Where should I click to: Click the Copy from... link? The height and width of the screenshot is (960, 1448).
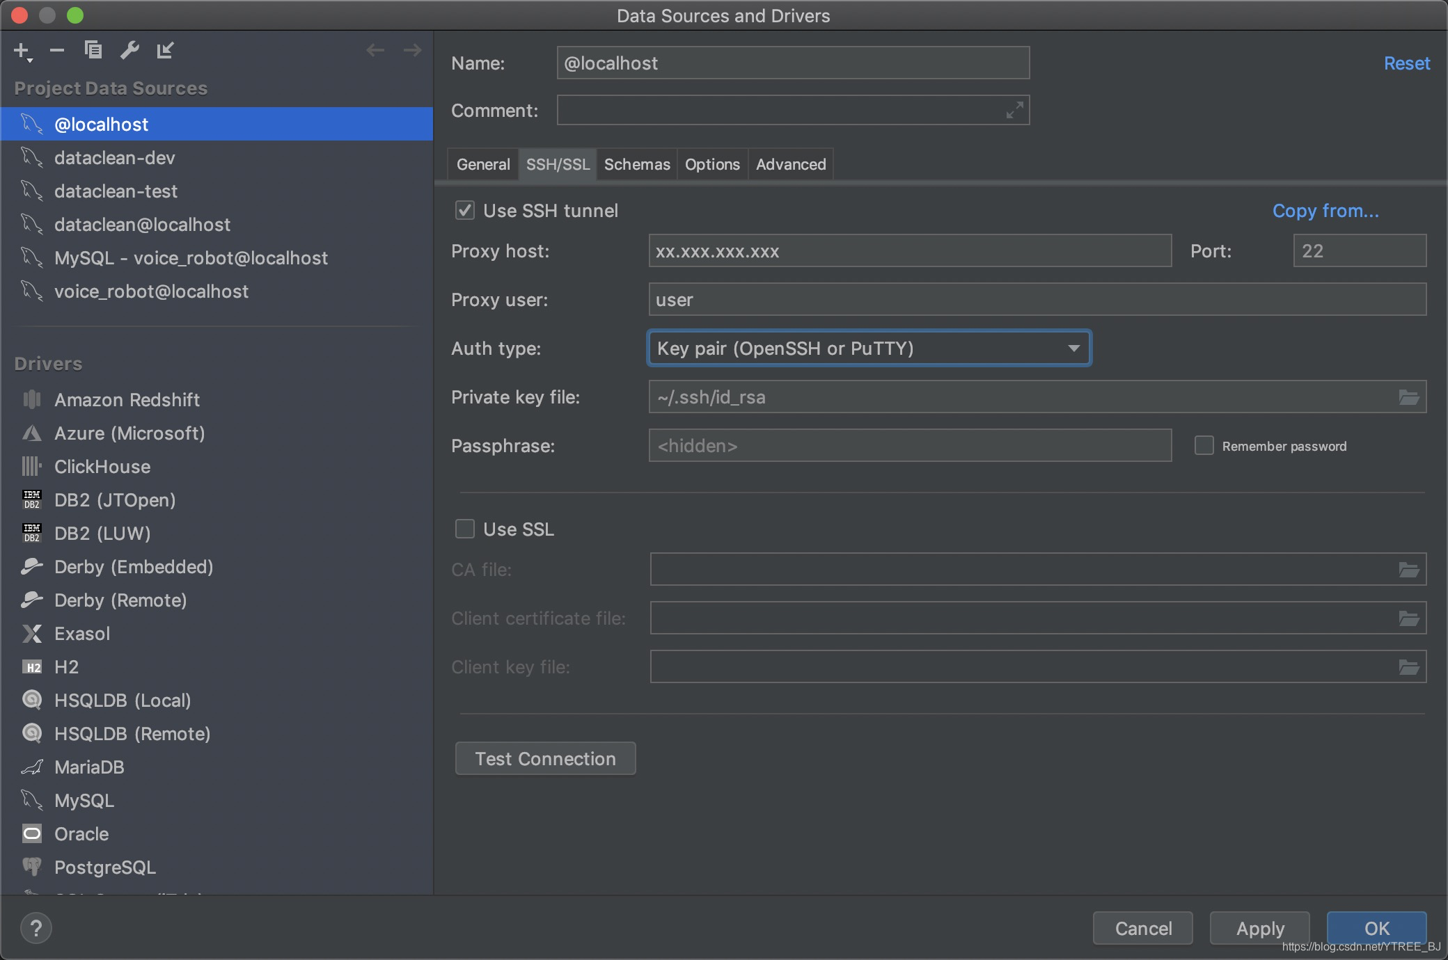[1325, 210]
